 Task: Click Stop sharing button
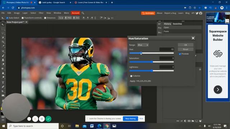click(x=130, y=119)
